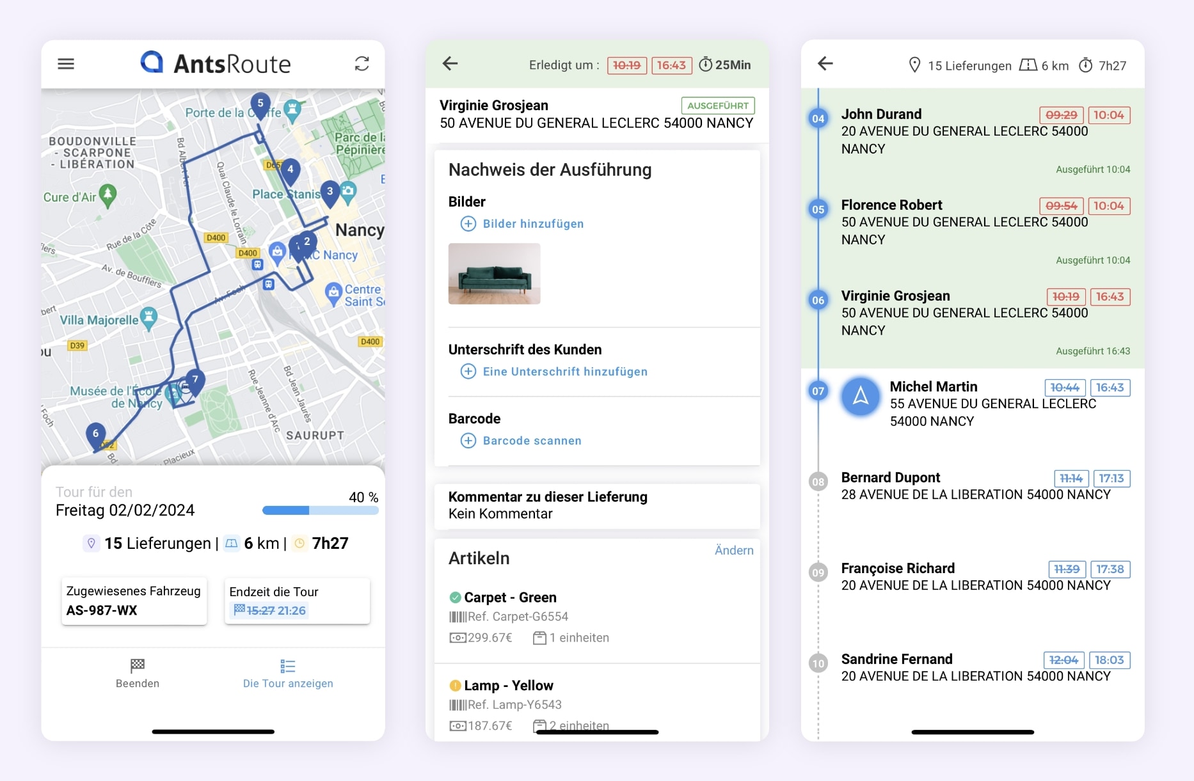This screenshot has height=781, width=1194.
Task: Expand the Artikeln section
Action: [478, 557]
